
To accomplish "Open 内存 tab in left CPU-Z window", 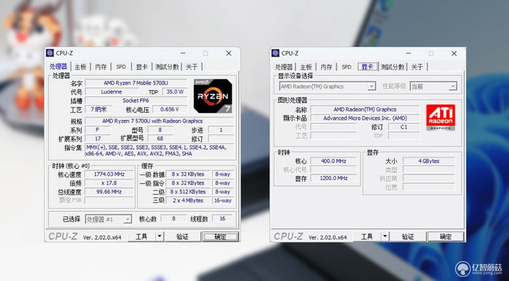I will tap(101, 67).
